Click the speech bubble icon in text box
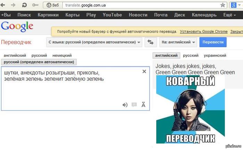 click(134, 105)
